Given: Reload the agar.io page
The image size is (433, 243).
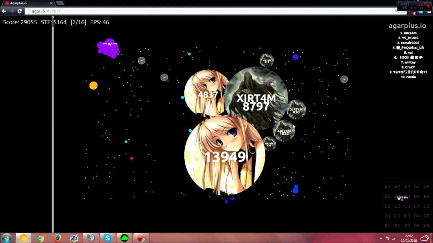Looking at the screenshot, I should pyautogui.click(x=20, y=11).
